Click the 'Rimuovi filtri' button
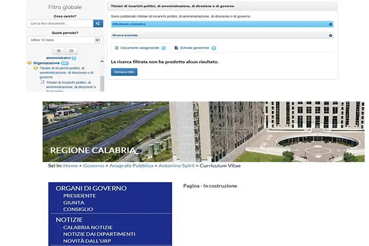369x246 pixels. [124, 72]
